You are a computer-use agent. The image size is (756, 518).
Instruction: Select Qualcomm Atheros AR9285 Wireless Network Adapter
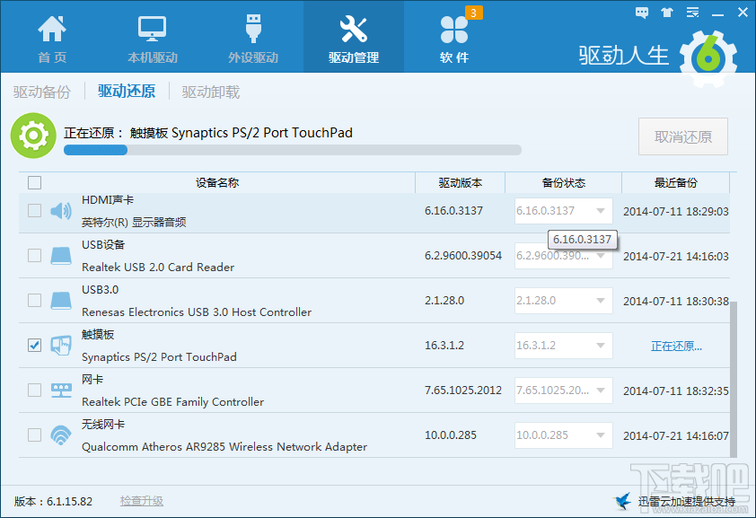pos(224,447)
